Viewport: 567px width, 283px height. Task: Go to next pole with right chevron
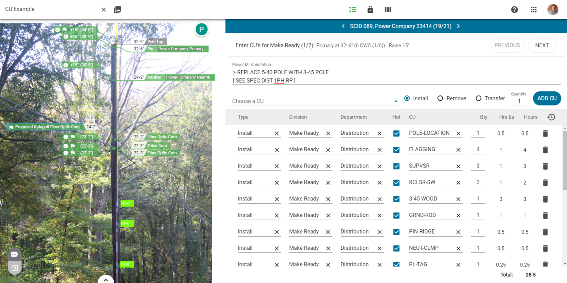pyautogui.click(x=459, y=26)
